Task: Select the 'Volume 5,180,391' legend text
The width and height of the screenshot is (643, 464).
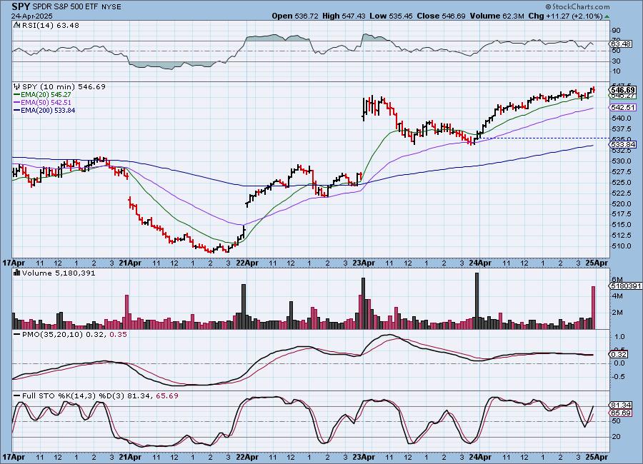Action: click(x=59, y=273)
